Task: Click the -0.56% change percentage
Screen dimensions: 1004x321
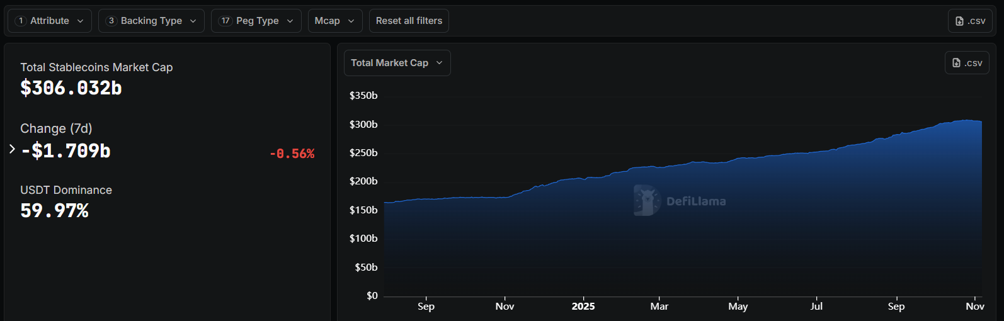Action: pos(292,154)
